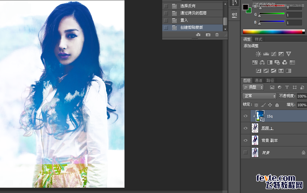Open the layer filter type dropdown 类型
This screenshot has height=193, width=307.
[x=253, y=87]
